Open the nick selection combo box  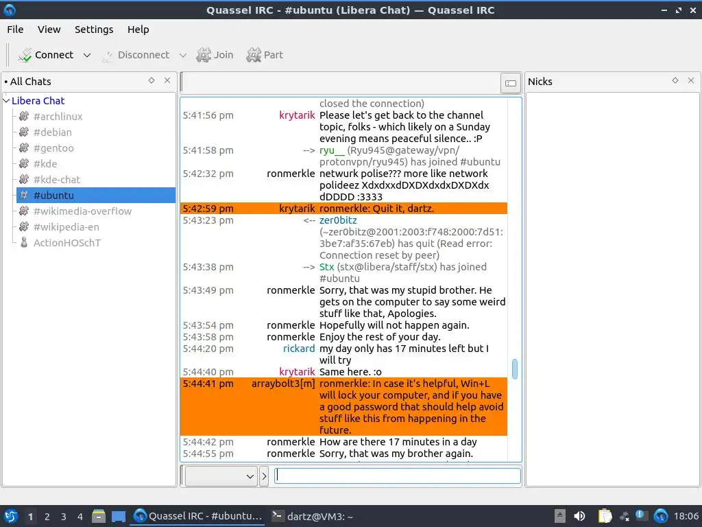click(x=221, y=476)
